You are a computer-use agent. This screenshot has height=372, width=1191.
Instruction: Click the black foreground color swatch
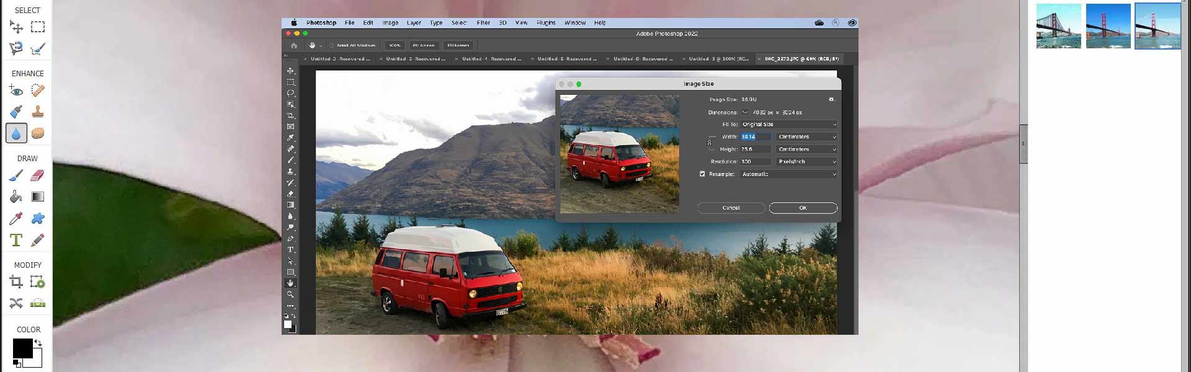(22, 348)
